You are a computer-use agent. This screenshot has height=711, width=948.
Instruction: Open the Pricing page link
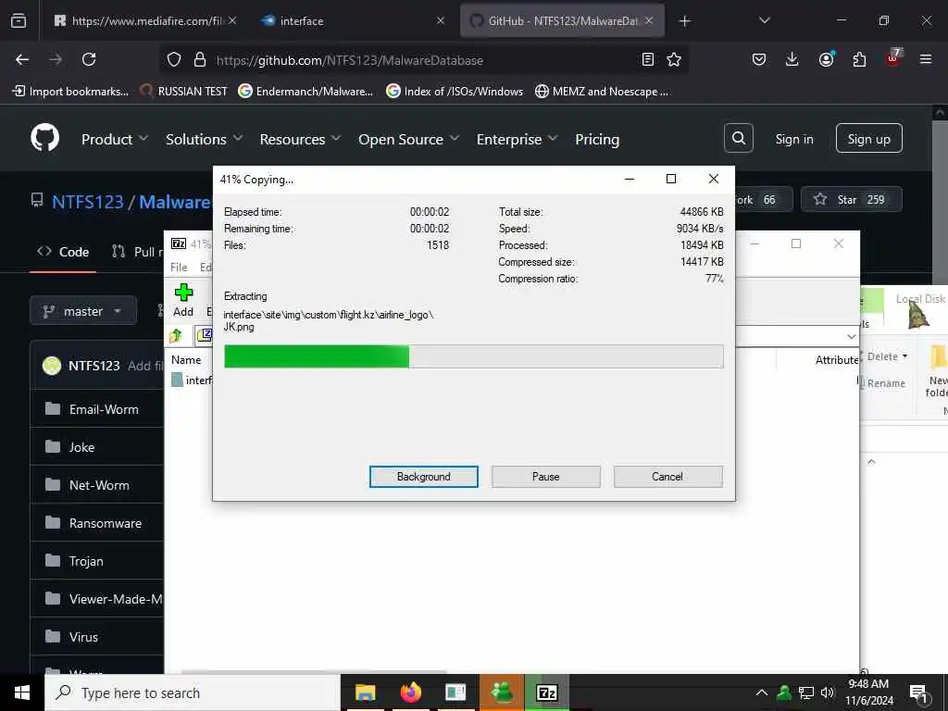coord(597,139)
